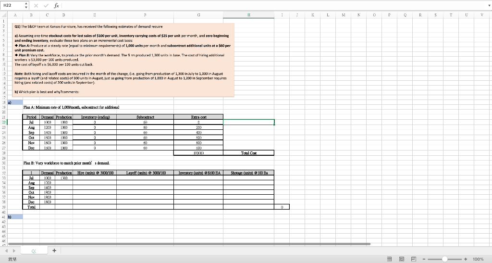
Task: Click the total extra cost value cell
Action: tap(198, 153)
